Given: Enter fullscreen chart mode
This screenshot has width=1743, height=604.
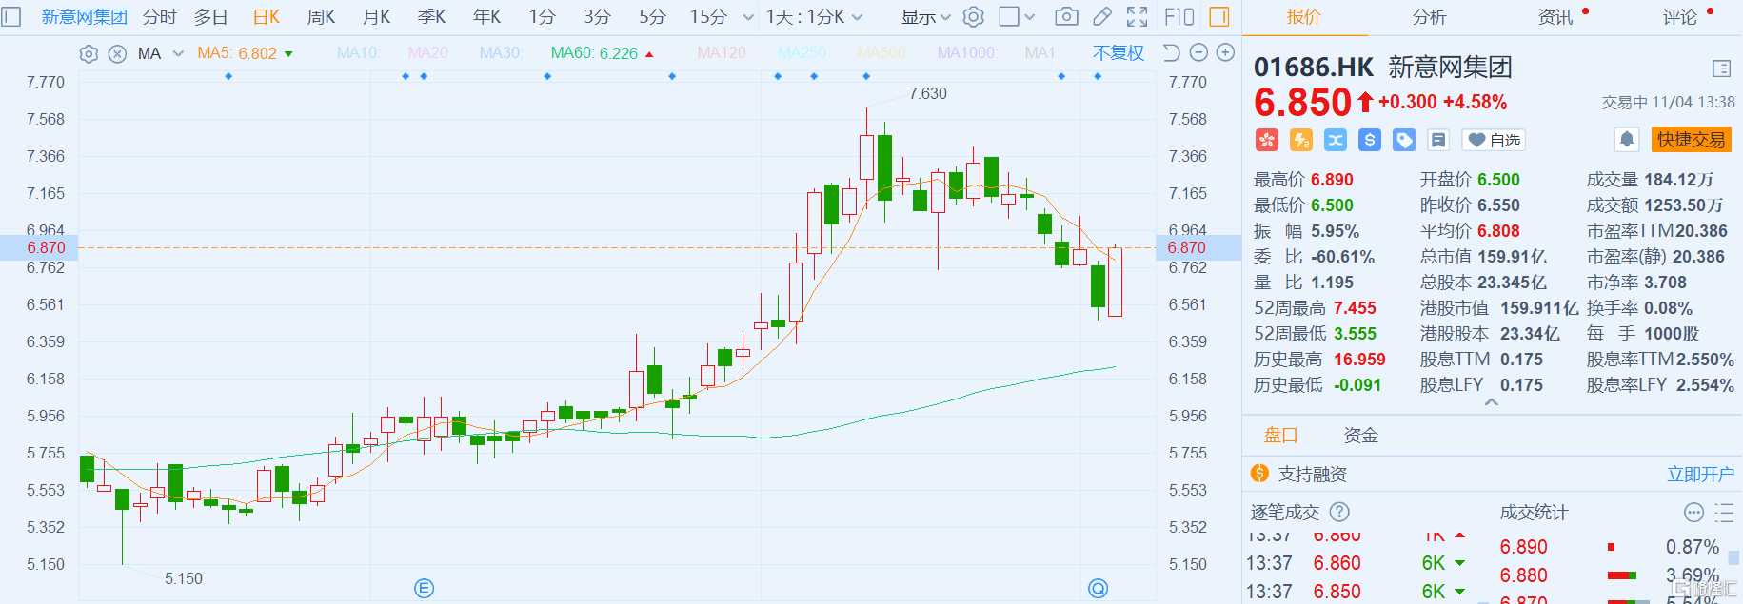Looking at the screenshot, I should click(x=1137, y=16).
